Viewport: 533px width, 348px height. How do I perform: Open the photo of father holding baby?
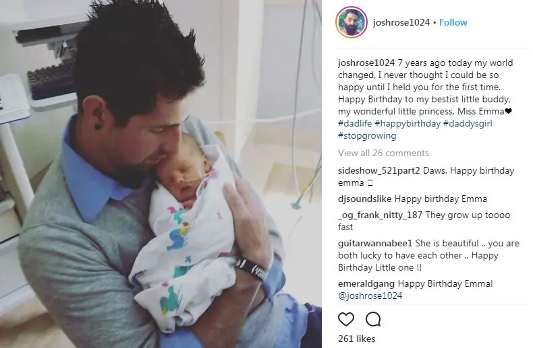click(161, 174)
